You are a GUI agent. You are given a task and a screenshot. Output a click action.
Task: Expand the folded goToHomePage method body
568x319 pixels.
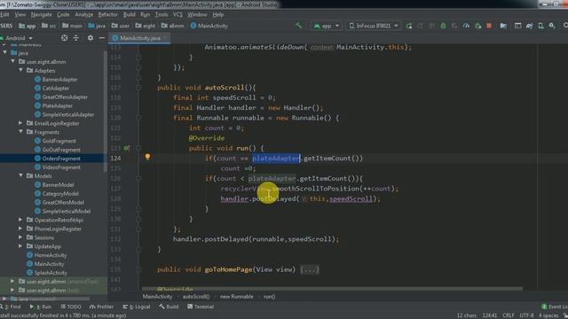(310, 269)
